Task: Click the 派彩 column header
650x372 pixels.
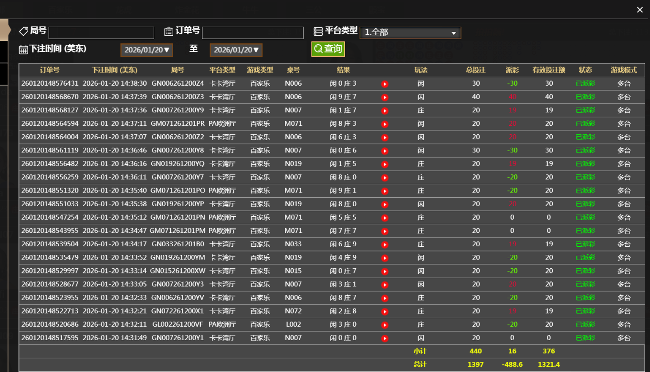Action: point(512,70)
